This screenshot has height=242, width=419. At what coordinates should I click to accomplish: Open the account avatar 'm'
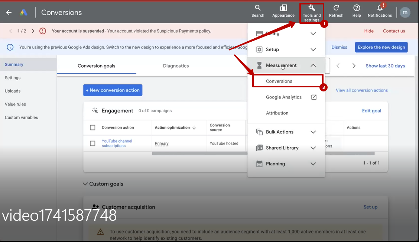click(x=405, y=12)
